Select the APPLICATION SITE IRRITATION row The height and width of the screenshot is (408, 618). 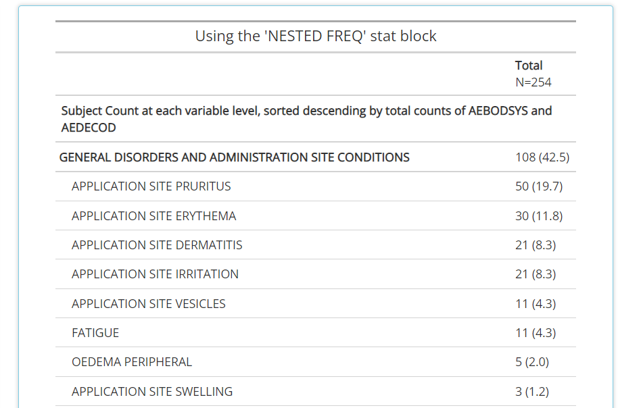tap(315, 274)
